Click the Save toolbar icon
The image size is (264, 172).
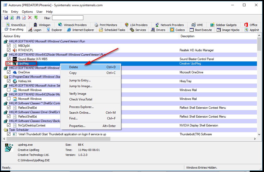click(6, 17)
